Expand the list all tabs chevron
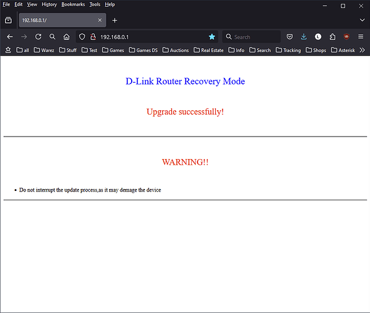The image size is (370, 313). click(x=362, y=20)
